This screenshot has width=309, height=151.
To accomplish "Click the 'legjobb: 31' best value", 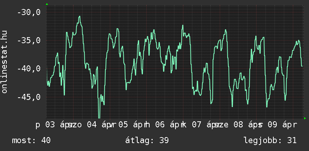I will [270, 140].
